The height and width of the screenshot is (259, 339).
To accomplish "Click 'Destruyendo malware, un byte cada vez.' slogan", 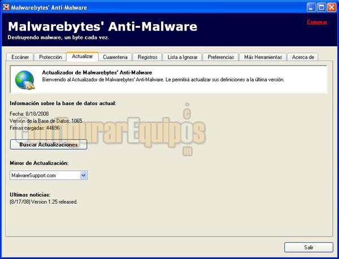I will pyautogui.click(x=58, y=38).
